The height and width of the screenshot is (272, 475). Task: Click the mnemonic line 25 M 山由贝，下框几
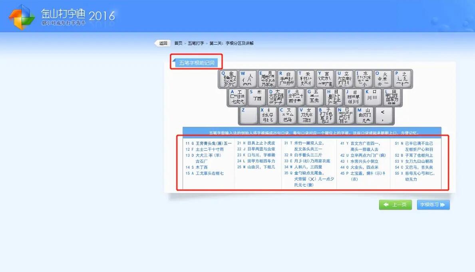point(256,167)
